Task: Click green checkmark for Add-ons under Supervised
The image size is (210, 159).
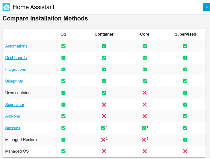Action: (x=185, y=116)
